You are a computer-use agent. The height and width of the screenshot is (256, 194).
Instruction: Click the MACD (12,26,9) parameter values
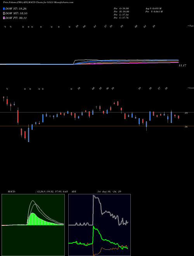coord(52,191)
